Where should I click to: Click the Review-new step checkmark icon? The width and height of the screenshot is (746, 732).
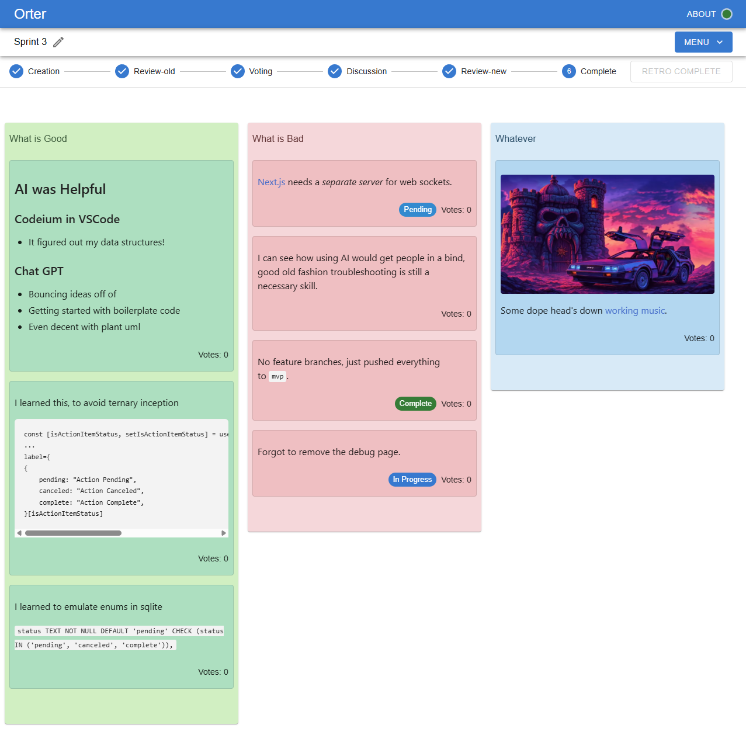(449, 71)
